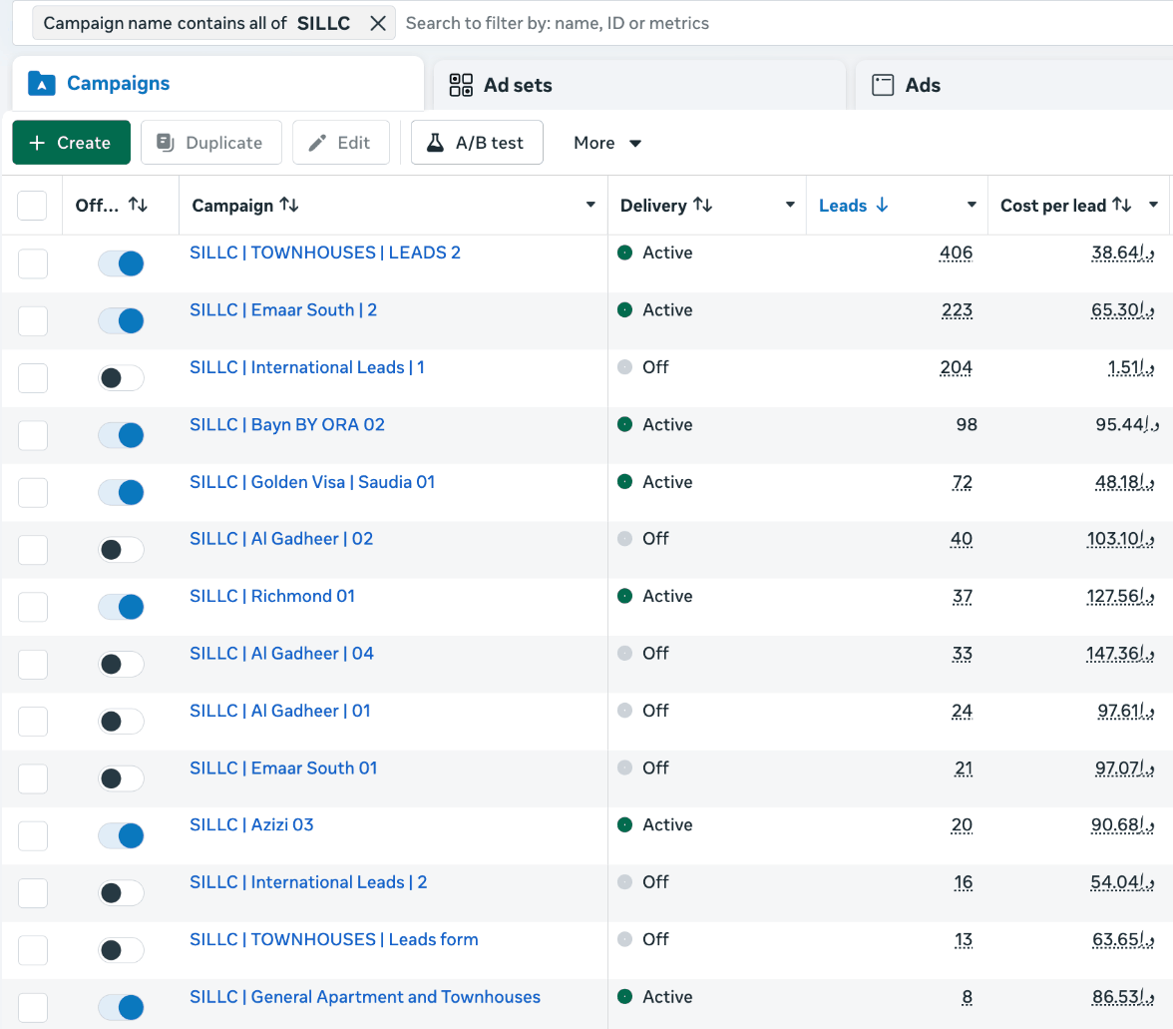
Task: Click cost per lead 127.56 value
Action: point(1120,597)
